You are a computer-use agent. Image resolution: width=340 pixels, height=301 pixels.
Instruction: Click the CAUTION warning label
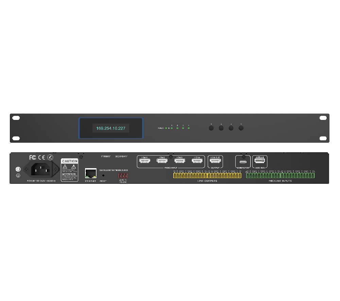click(69, 170)
